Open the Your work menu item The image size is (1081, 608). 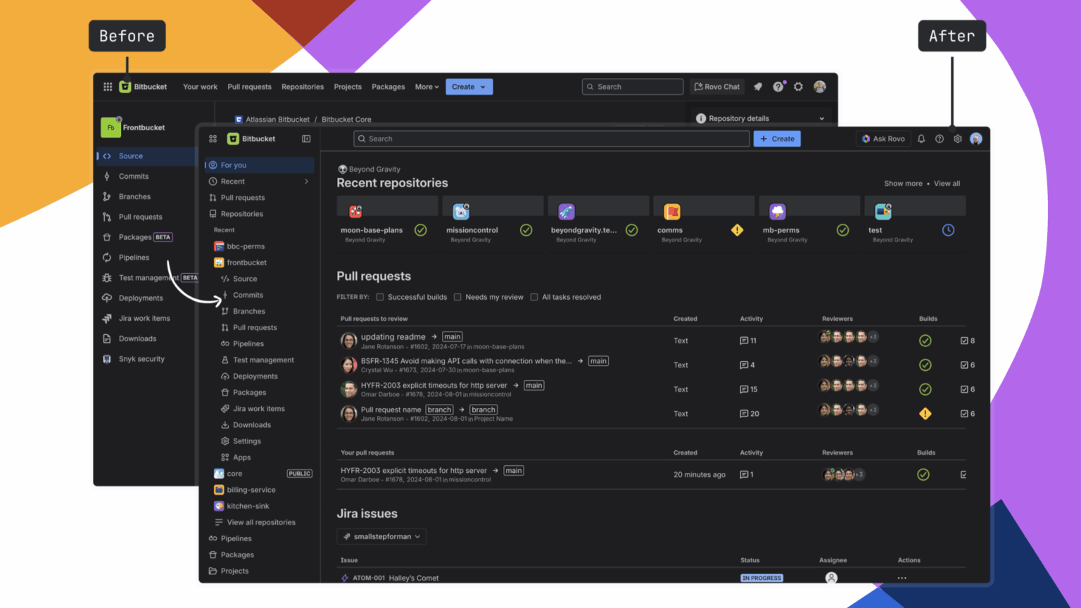click(200, 87)
